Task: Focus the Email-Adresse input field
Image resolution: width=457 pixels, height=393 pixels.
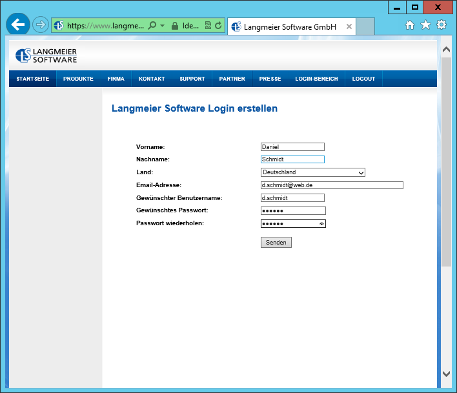Action: click(x=332, y=185)
